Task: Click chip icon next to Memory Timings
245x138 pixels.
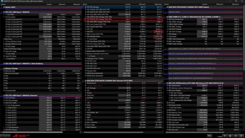Action: point(4,68)
